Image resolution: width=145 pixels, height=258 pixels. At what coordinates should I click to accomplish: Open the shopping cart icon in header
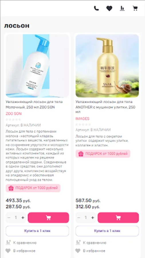pyautogui.click(x=135, y=8)
